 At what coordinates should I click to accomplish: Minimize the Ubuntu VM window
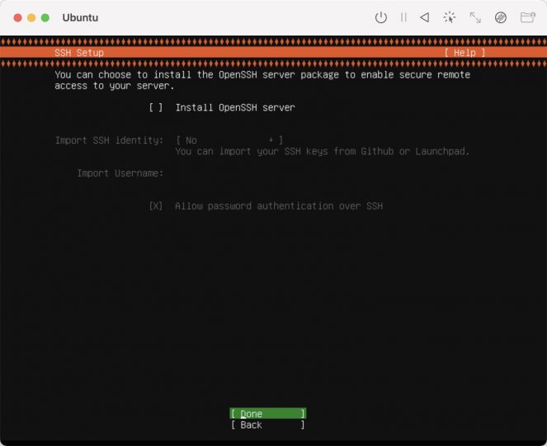[31, 17]
